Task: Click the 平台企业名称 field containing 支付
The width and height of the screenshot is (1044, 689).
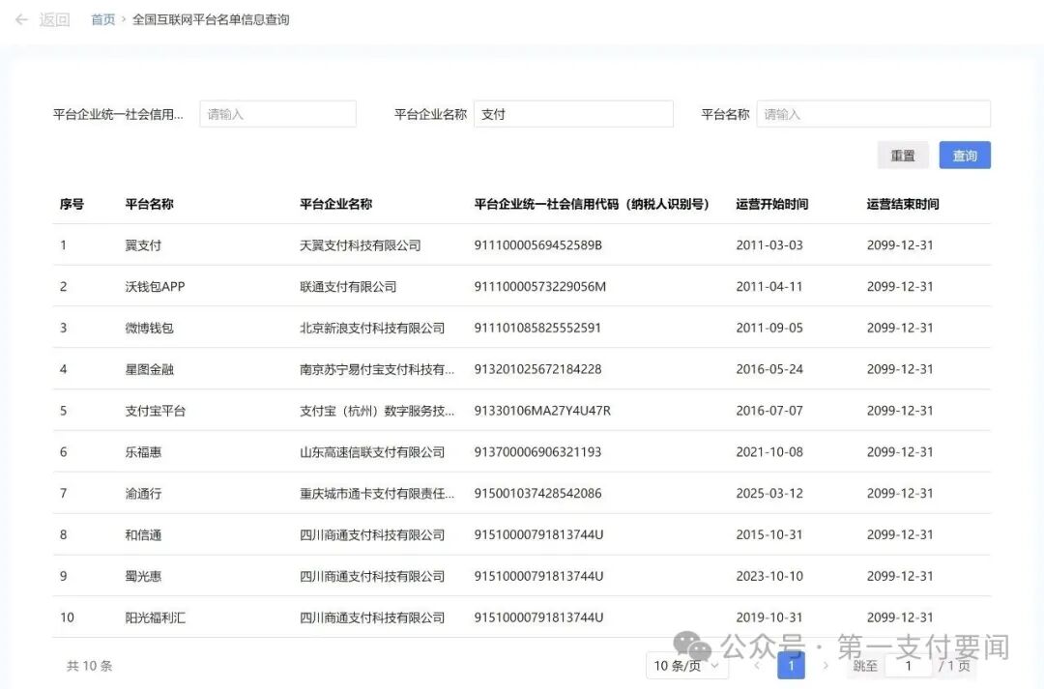Action: [574, 113]
